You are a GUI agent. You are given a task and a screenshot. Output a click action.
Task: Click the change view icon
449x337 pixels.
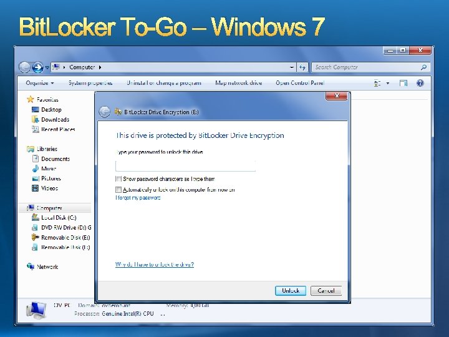(377, 83)
